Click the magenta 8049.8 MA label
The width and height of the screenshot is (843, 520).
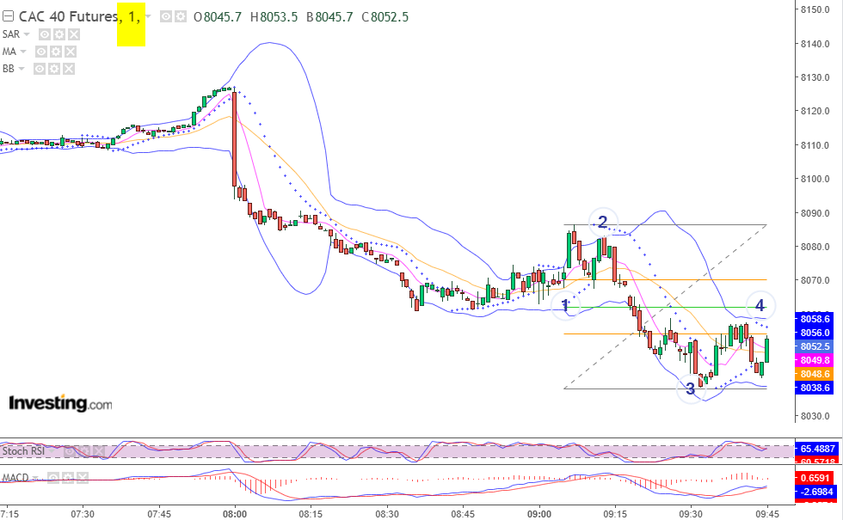tap(815, 360)
